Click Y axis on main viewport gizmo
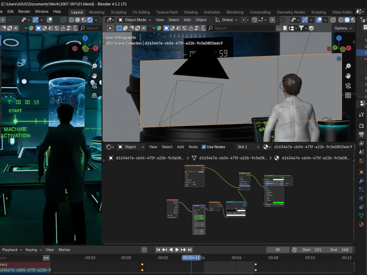The height and width of the screenshot is (275, 367). [x=335, y=47]
